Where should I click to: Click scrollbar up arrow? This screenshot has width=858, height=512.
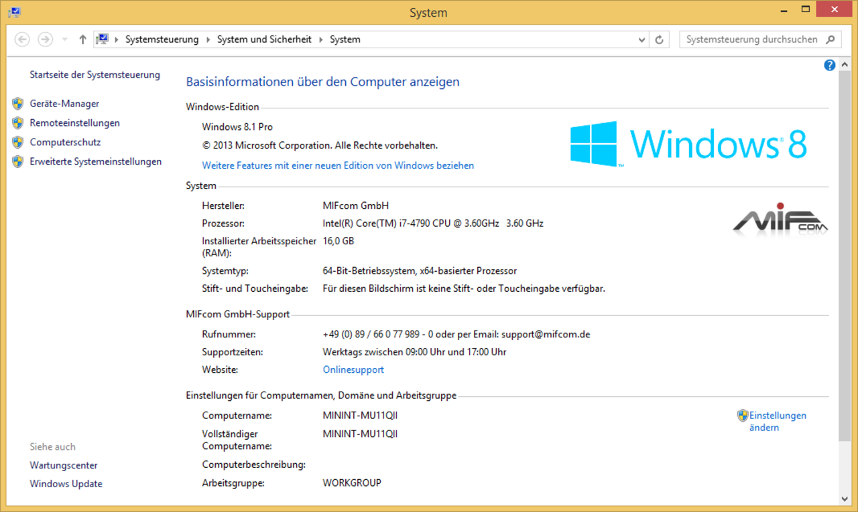845,66
